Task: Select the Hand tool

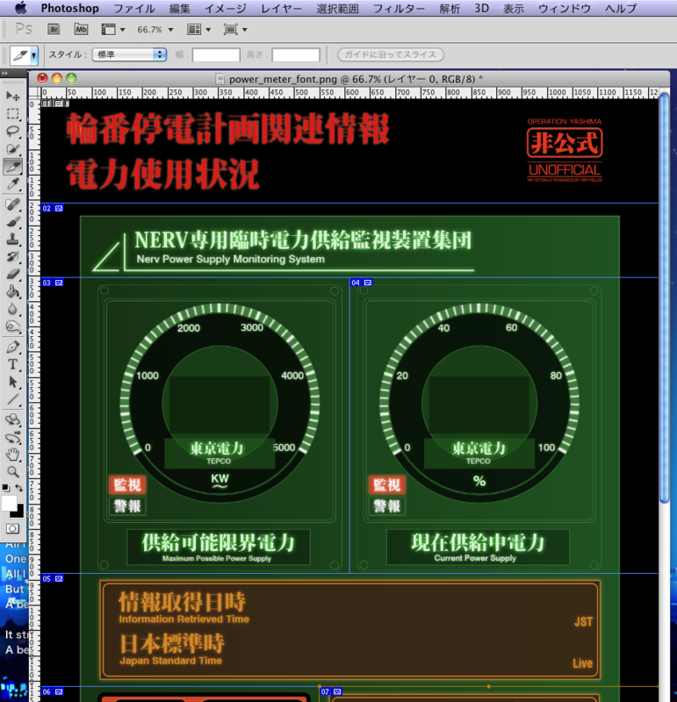Action: point(12,455)
